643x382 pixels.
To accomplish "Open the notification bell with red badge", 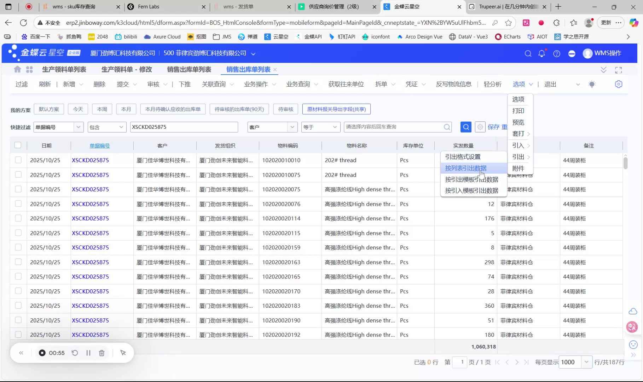I will pyautogui.click(x=541, y=53).
